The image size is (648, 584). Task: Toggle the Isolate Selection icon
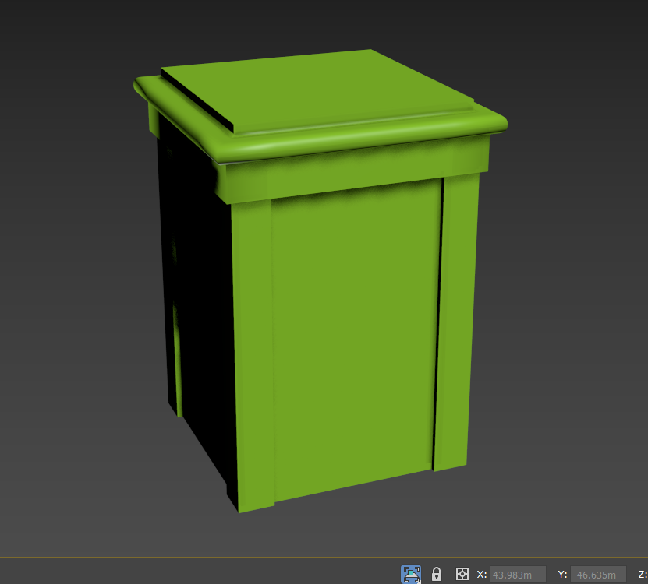coord(411,574)
